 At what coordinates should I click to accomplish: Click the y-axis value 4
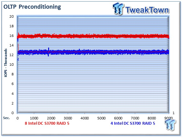(x=13, y=94)
